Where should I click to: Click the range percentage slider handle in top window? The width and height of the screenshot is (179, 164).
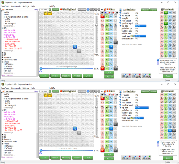41,68
